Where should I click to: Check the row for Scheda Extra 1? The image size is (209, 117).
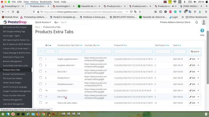(x=40, y=78)
